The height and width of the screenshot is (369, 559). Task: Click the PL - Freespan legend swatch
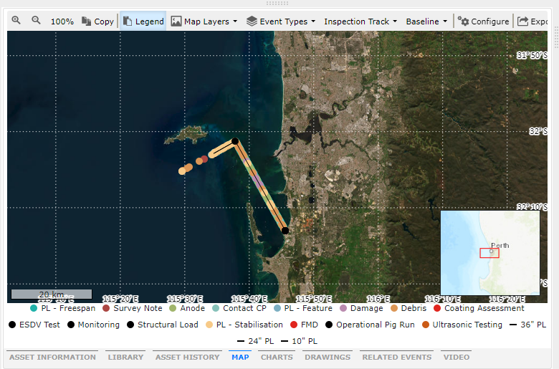click(34, 308)
